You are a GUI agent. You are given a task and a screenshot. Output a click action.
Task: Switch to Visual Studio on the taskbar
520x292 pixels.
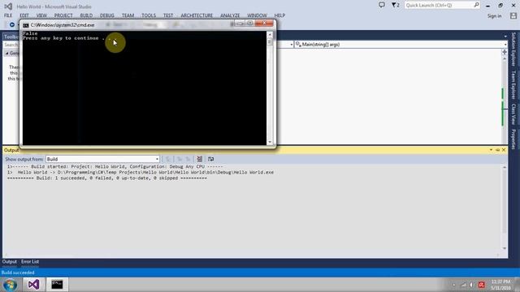(x=33, y=285)
